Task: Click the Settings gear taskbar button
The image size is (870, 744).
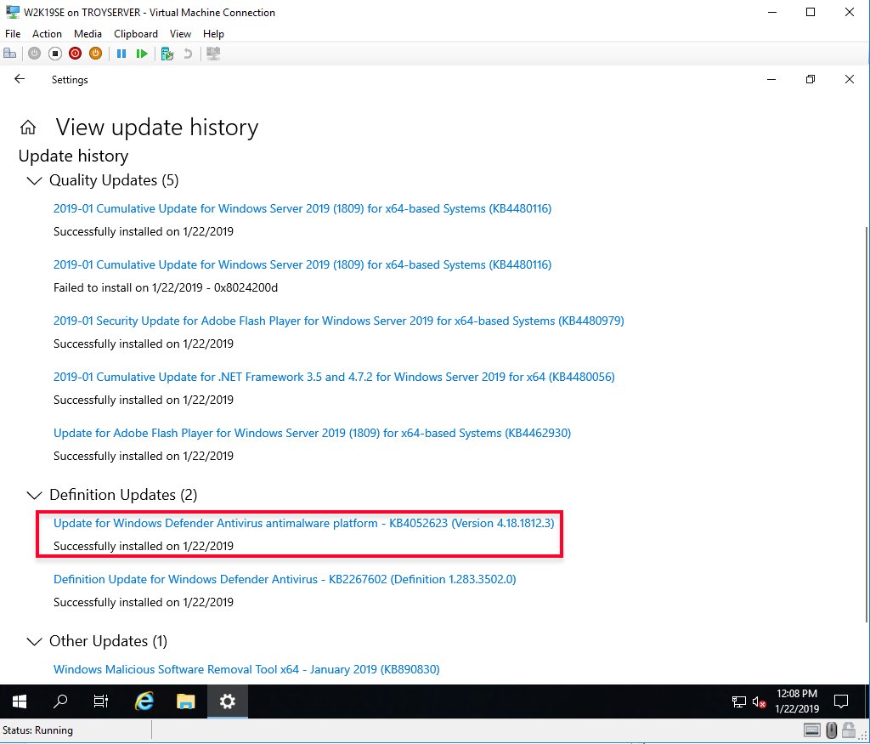Action: [228, 701]
